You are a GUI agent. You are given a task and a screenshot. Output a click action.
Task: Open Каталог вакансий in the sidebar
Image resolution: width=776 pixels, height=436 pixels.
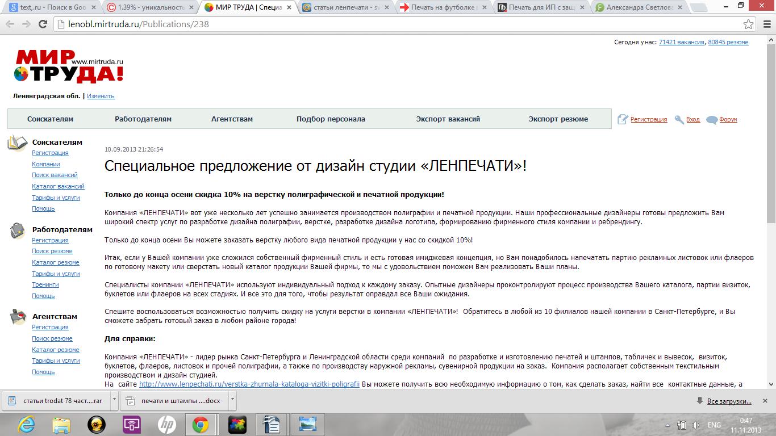point(58,187)
